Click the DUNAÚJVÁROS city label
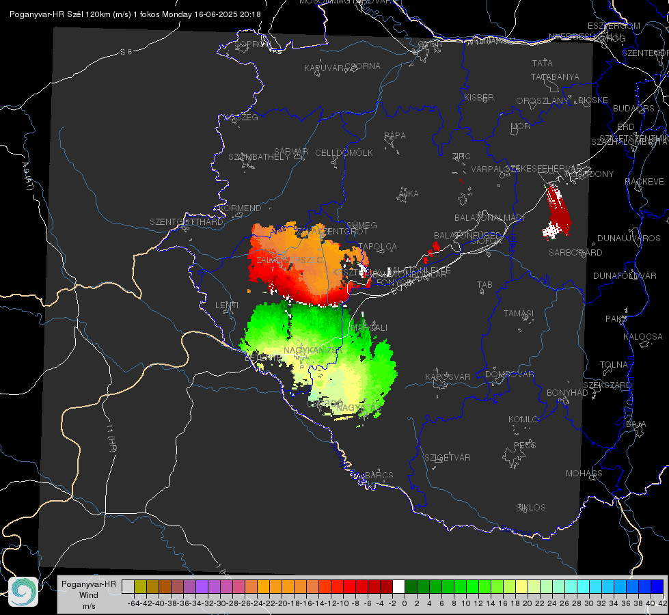This screenshot has width=669, height=615. (629, 238)
